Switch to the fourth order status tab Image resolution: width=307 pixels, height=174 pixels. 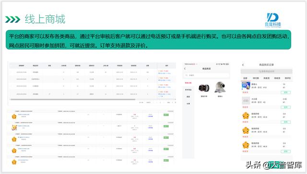pos(277,78)
